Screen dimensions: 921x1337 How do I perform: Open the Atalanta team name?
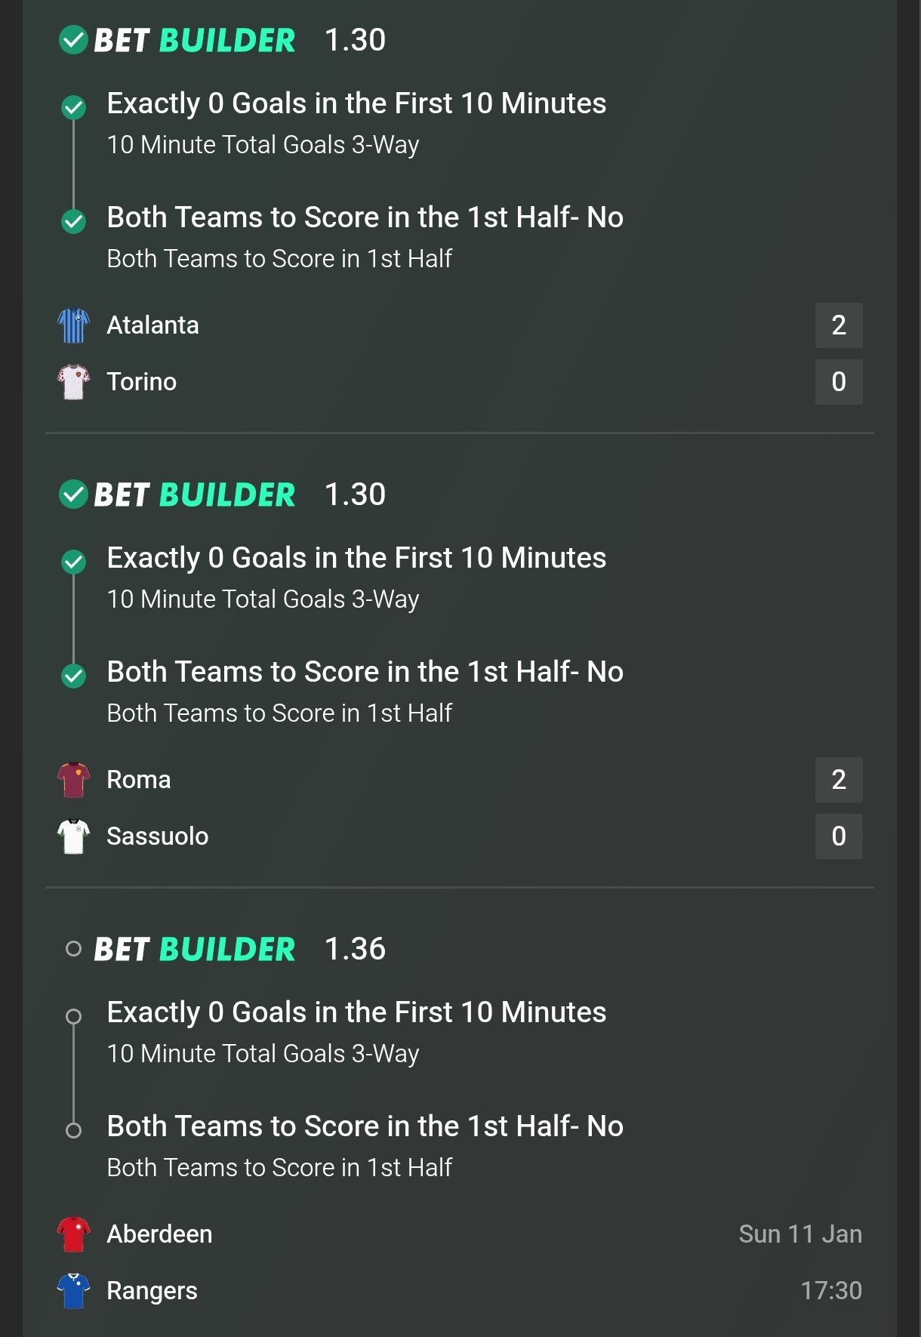tap(152, 325)
